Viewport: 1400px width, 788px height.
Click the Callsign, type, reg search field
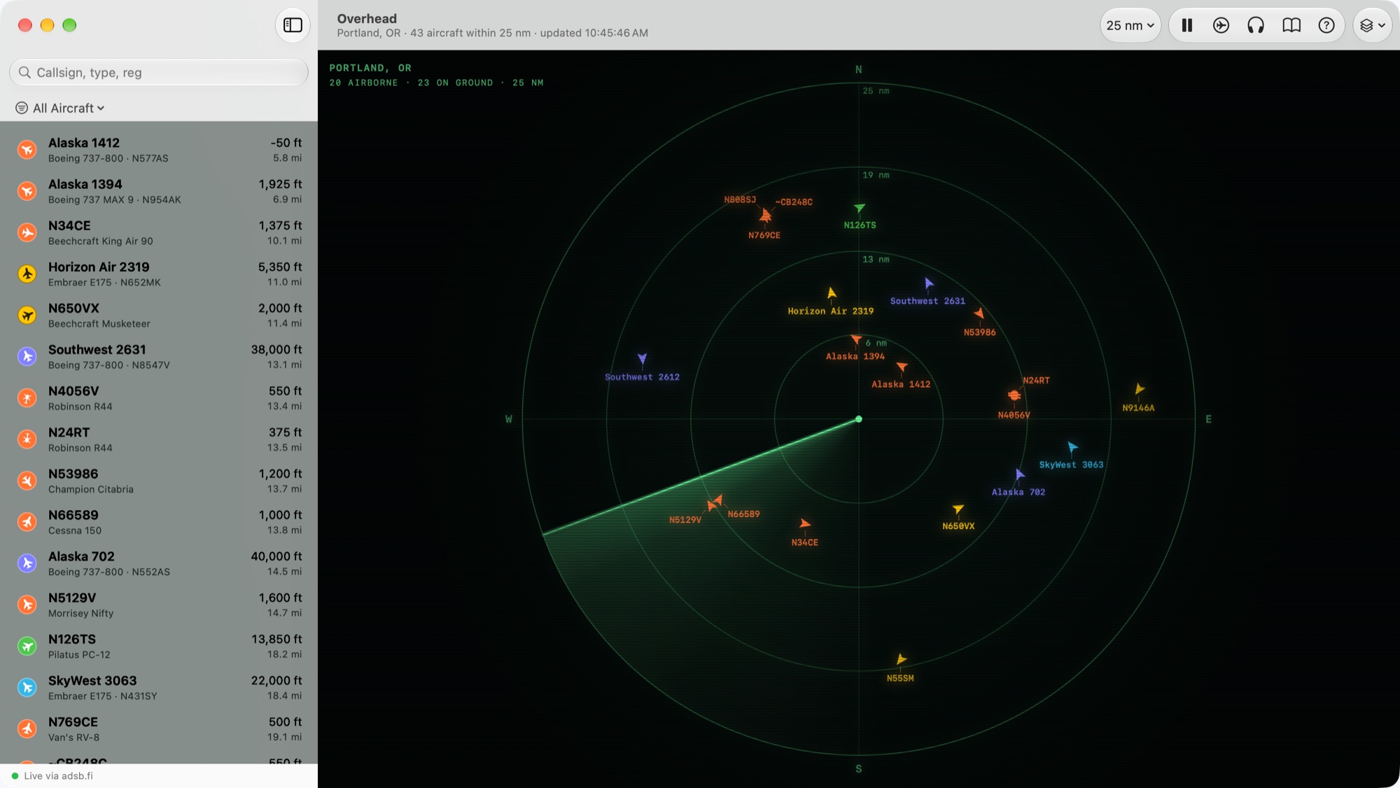tap(159, 72)
